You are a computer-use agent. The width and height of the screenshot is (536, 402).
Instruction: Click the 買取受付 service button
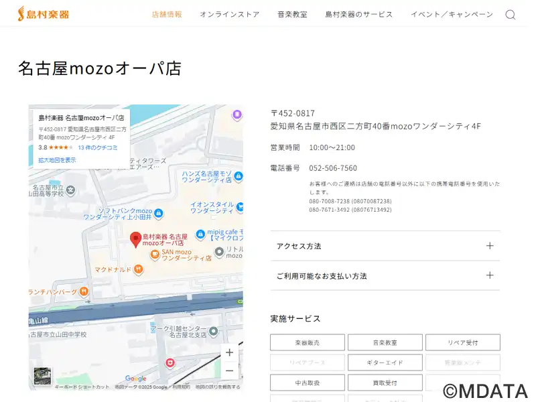(x=385, y=383)
